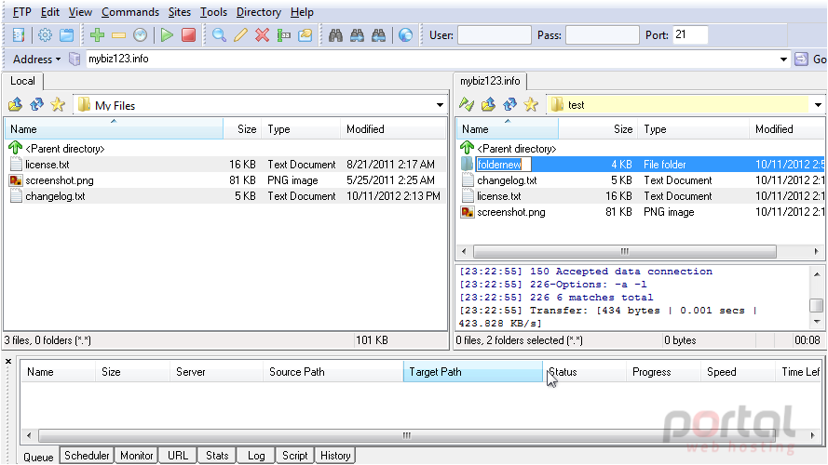
Task: Click the gear options icon in toolbar
Action: click(x=45, y=35)
